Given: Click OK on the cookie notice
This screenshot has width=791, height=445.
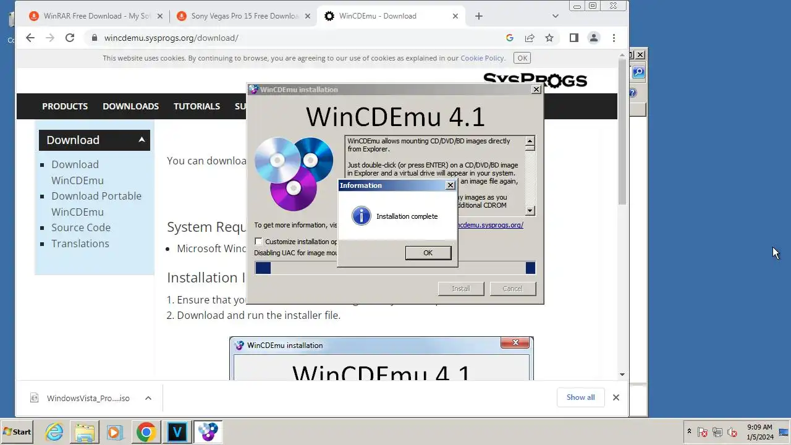Looking at the screenshot, I should tap(522, 58).
